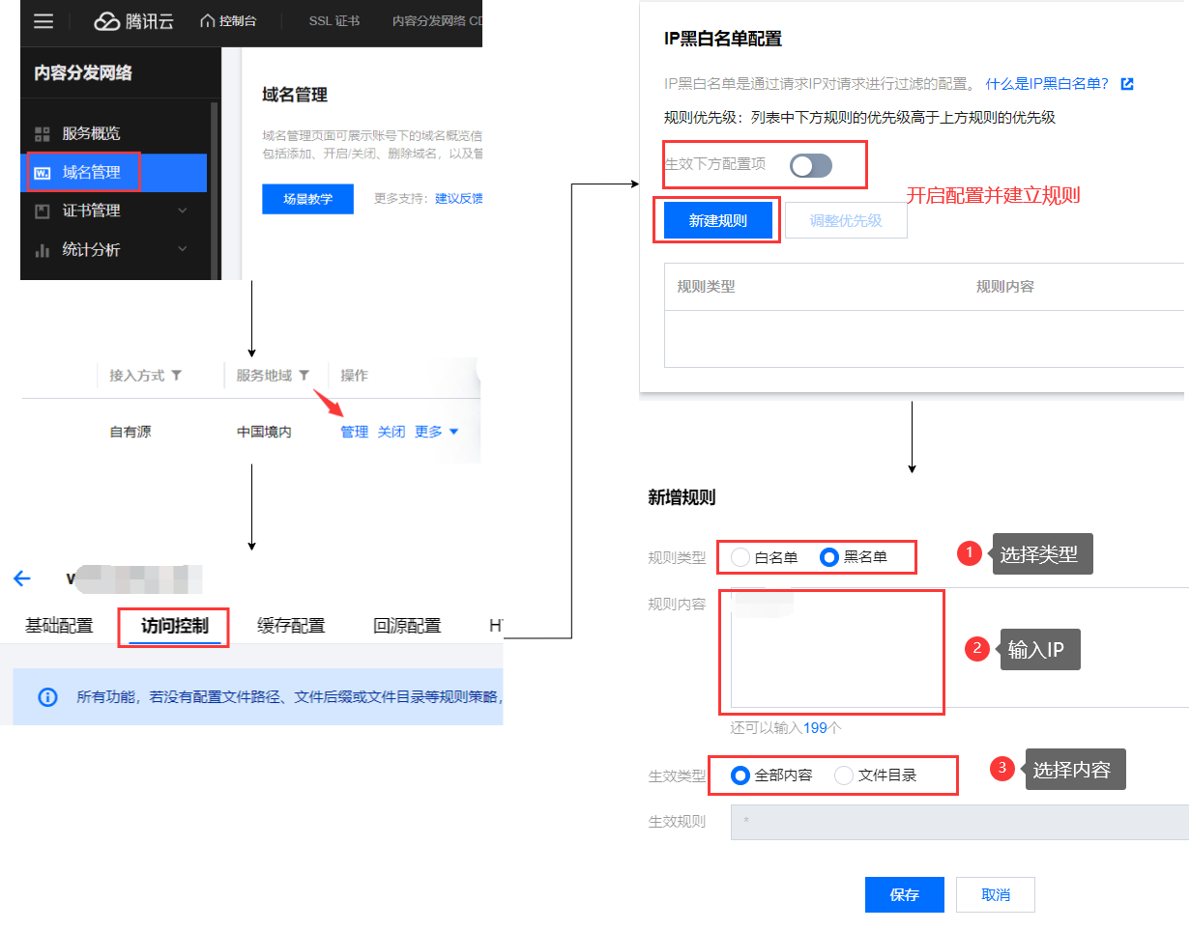The width and height of the screenshot is (1190, 930).
Task: Click the 证书管理 sidebar icon
Action: point(42,211)
